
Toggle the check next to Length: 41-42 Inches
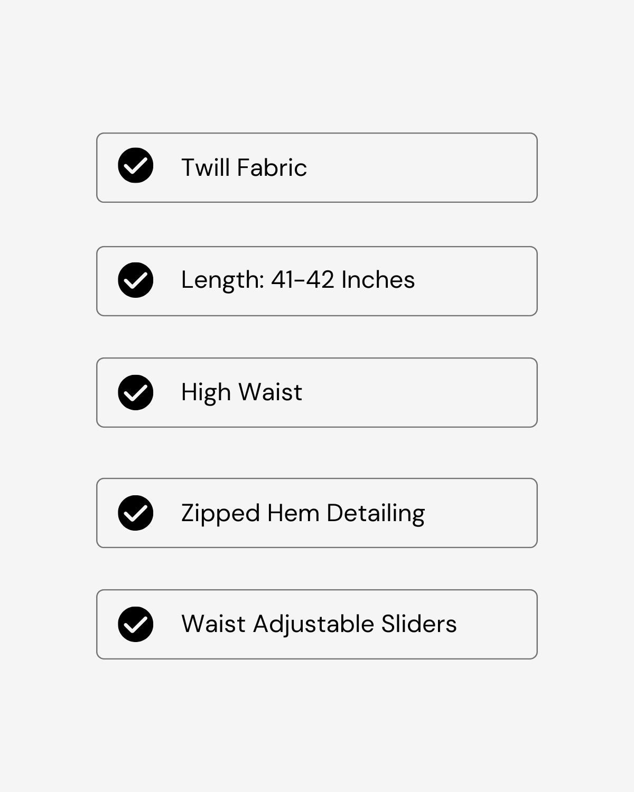point(136,280)
